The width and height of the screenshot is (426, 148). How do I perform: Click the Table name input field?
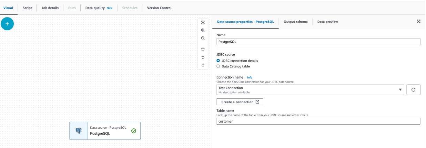(318, 121)
